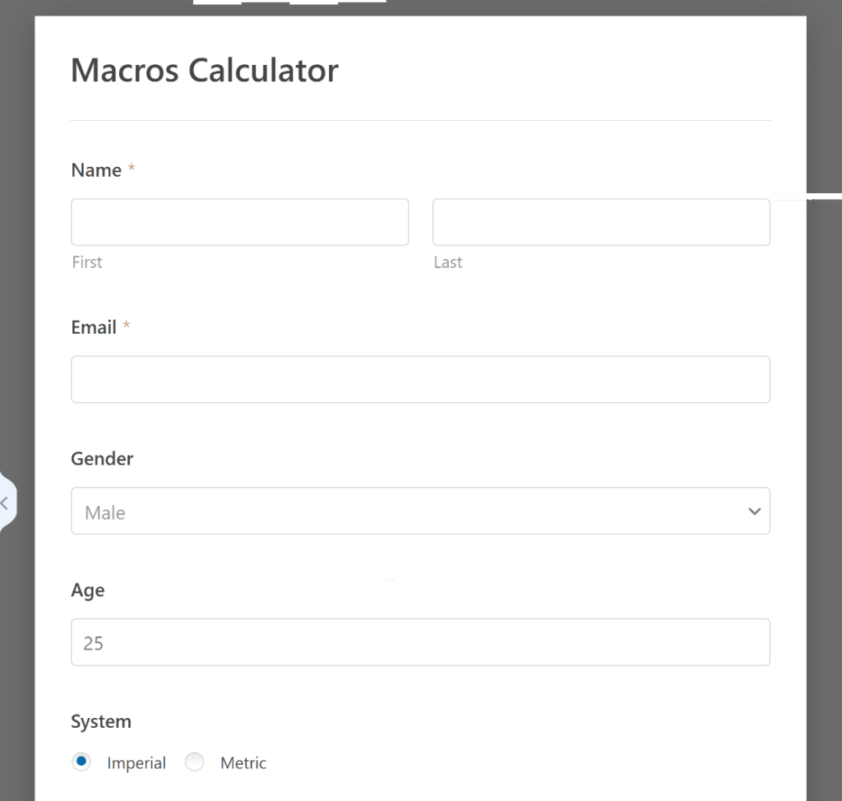
Task: Click the Metric option text label
Action: [244, 762]
